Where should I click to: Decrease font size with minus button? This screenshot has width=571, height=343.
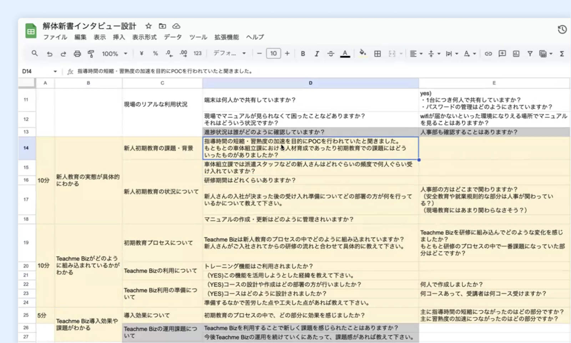[259, 54]
